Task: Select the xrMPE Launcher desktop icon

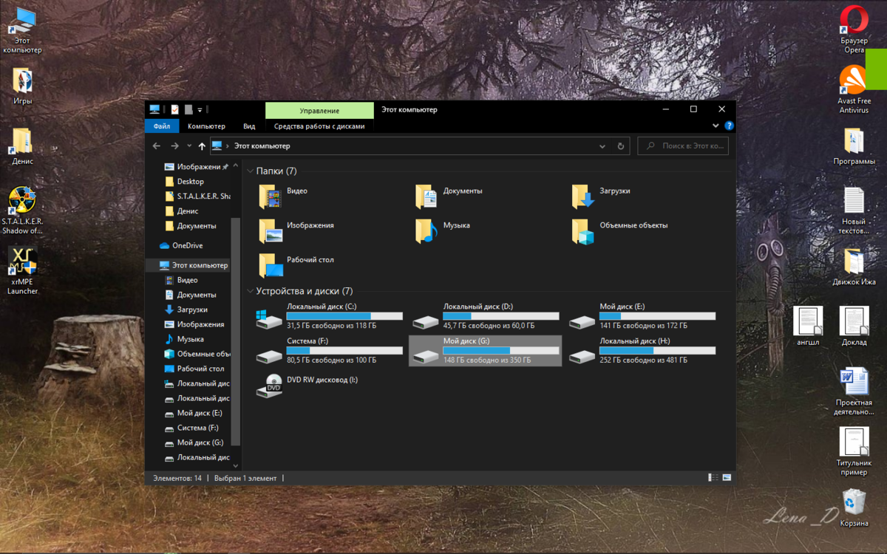Action: point(22,271)
